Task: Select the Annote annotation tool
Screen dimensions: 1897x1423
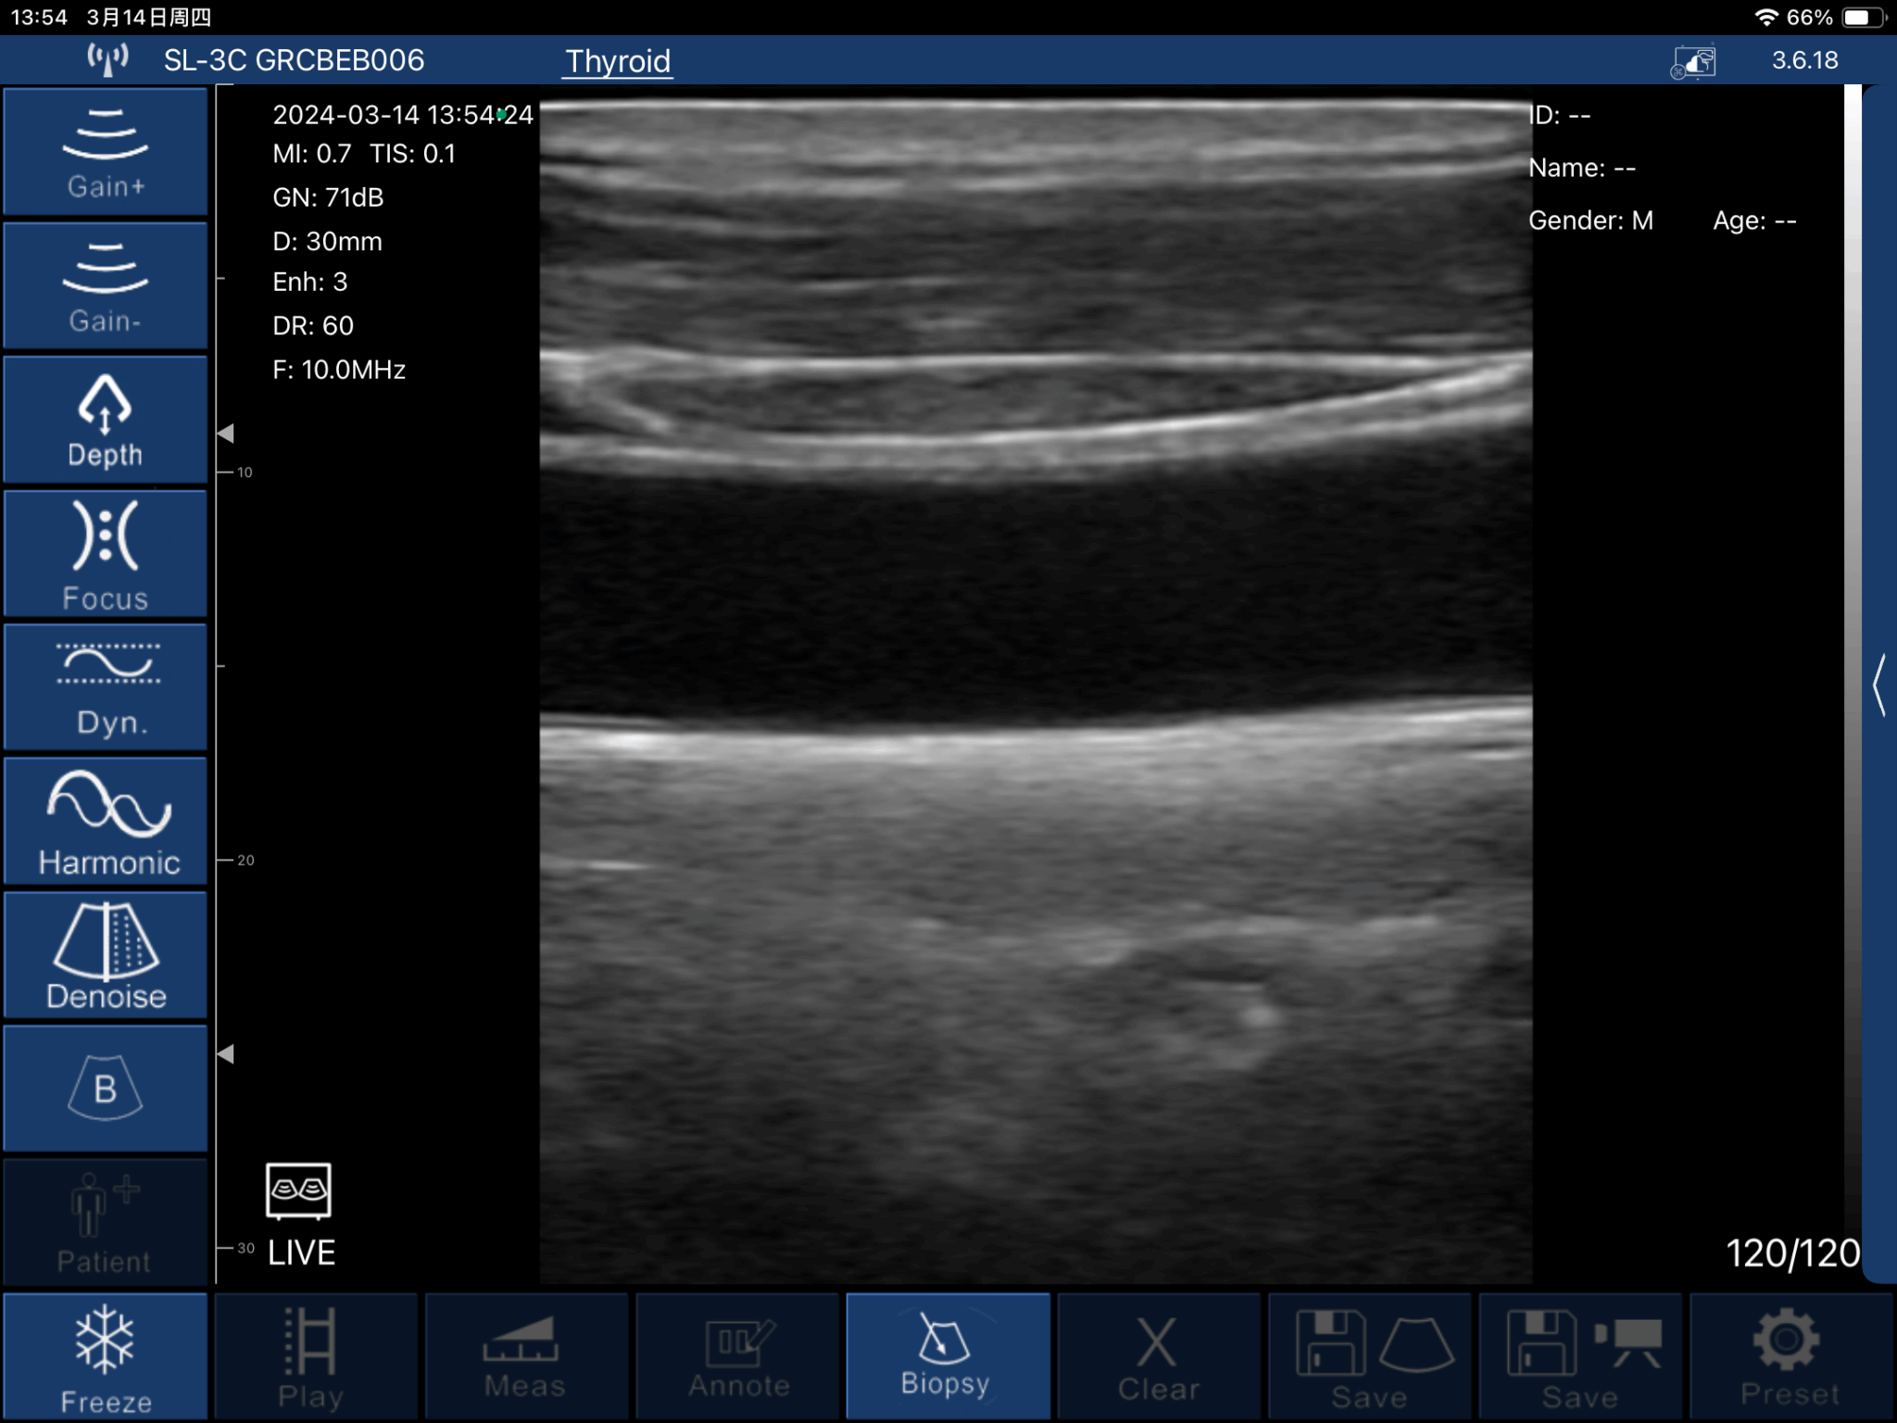Action: [736, 1355]
